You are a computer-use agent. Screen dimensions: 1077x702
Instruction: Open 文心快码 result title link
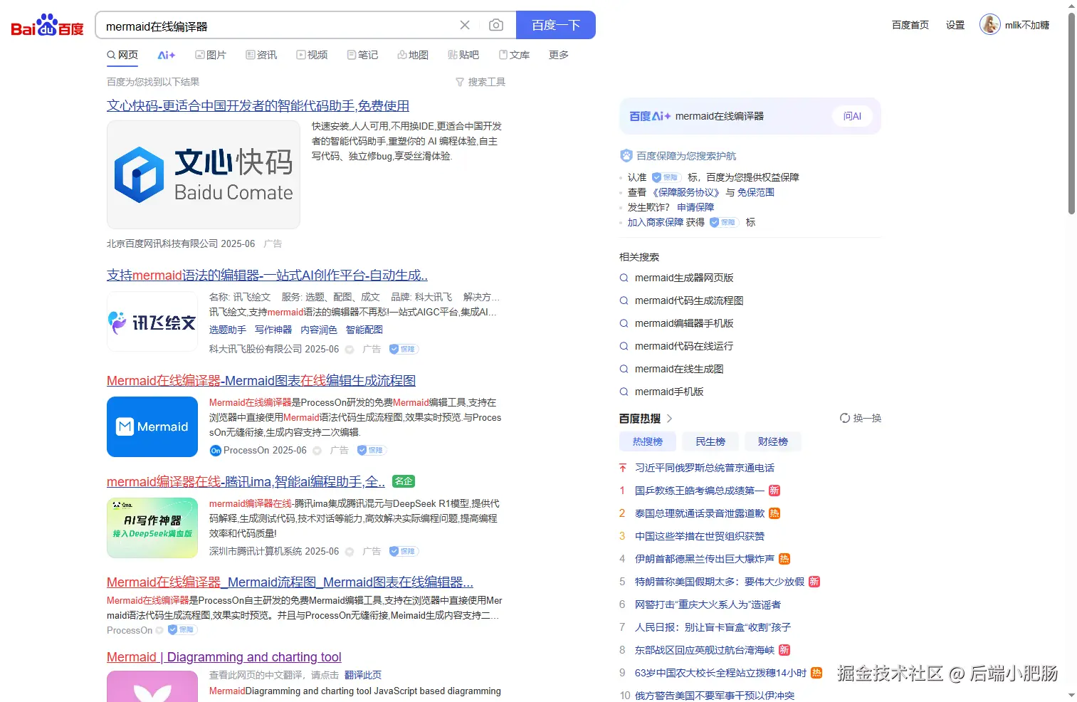pos(258,105)
